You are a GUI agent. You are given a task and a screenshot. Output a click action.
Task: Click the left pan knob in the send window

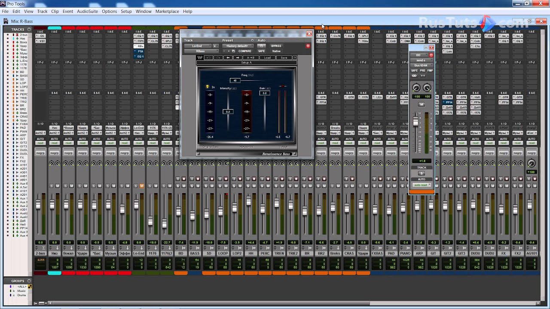pyautogui.click(x=416, y=88)
